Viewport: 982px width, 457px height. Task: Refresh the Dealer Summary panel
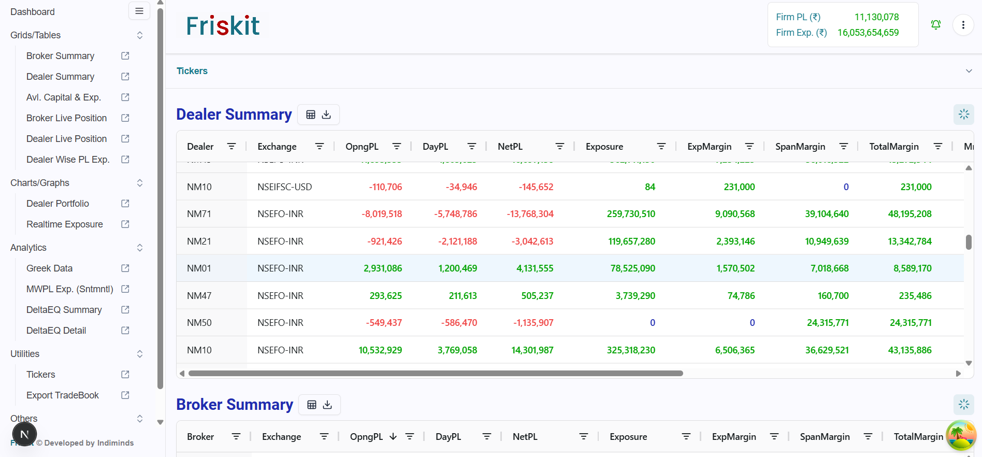pos(963,115)
